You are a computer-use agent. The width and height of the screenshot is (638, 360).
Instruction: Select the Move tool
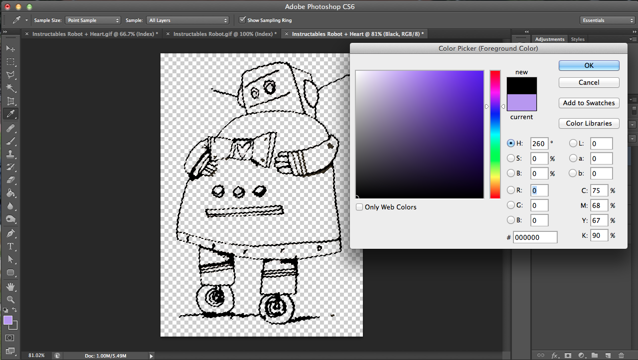(10, 49)
